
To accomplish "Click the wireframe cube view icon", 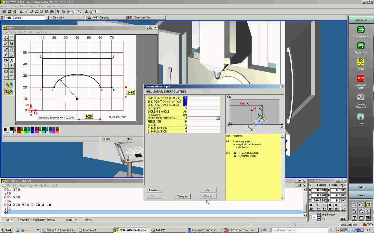I will (355, 205).
